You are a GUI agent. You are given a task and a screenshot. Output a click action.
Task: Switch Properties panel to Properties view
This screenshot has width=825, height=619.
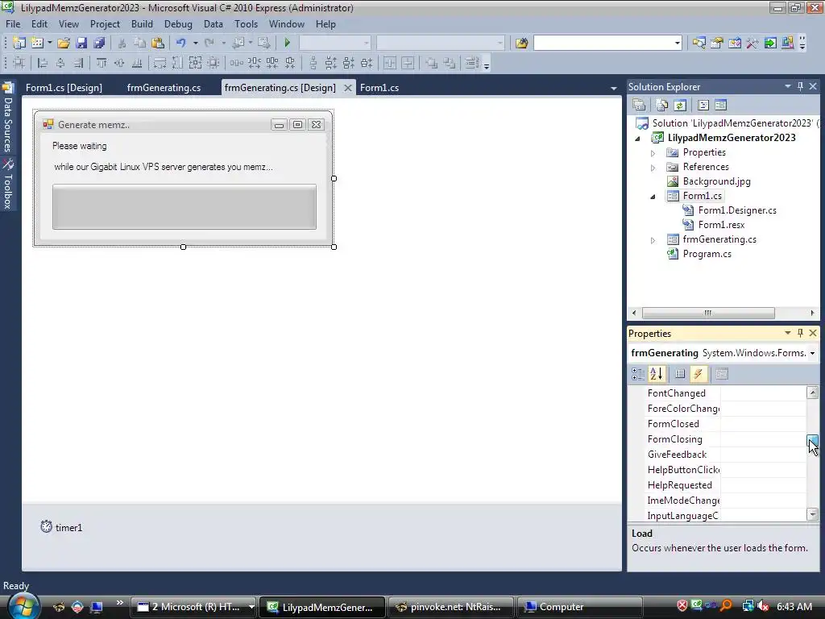coord(680,374)
